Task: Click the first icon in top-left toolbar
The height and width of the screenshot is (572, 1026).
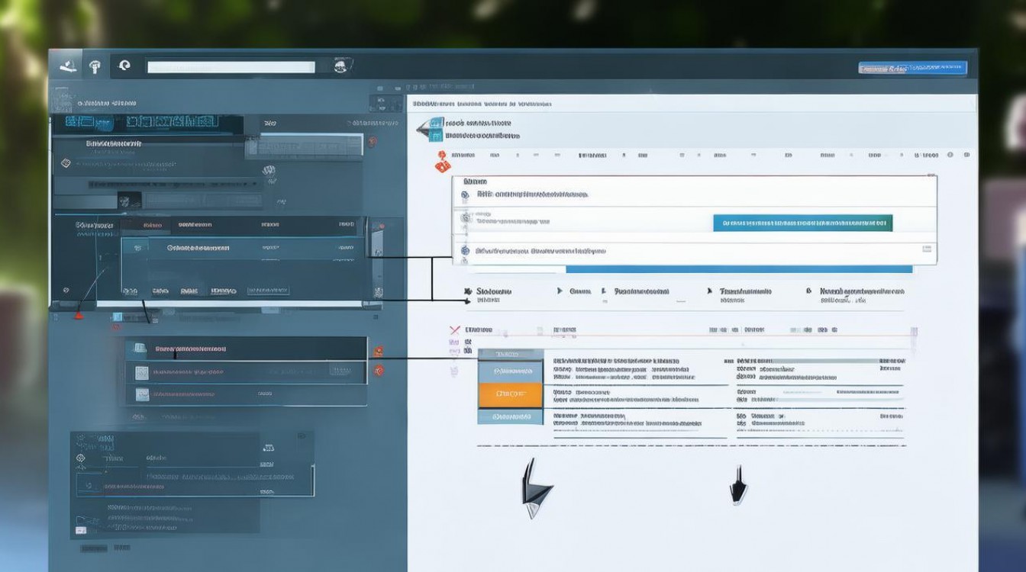Action: coord(67,66)
